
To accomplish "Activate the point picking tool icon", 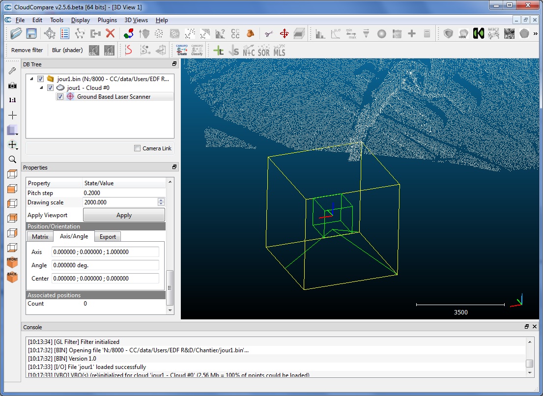I will (50, 33).
